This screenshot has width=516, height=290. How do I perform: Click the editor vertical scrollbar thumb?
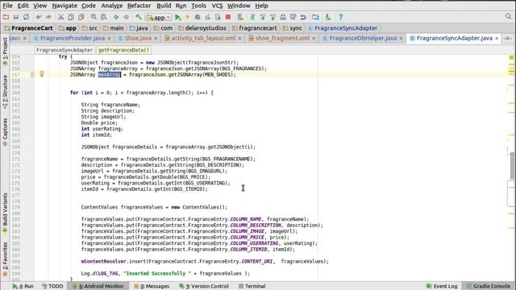511,166
